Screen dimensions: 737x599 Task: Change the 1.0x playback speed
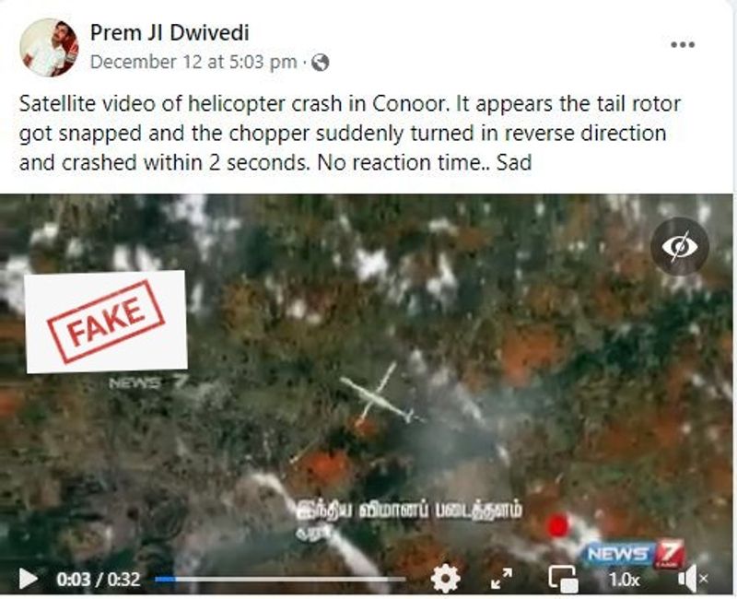[x=625, y=580]
